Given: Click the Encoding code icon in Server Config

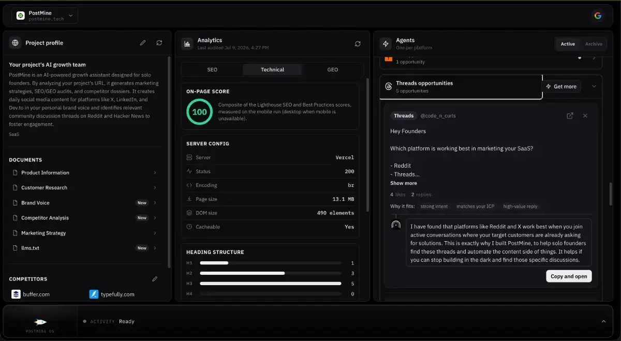Looking at the screenshot, I should 189,185.
